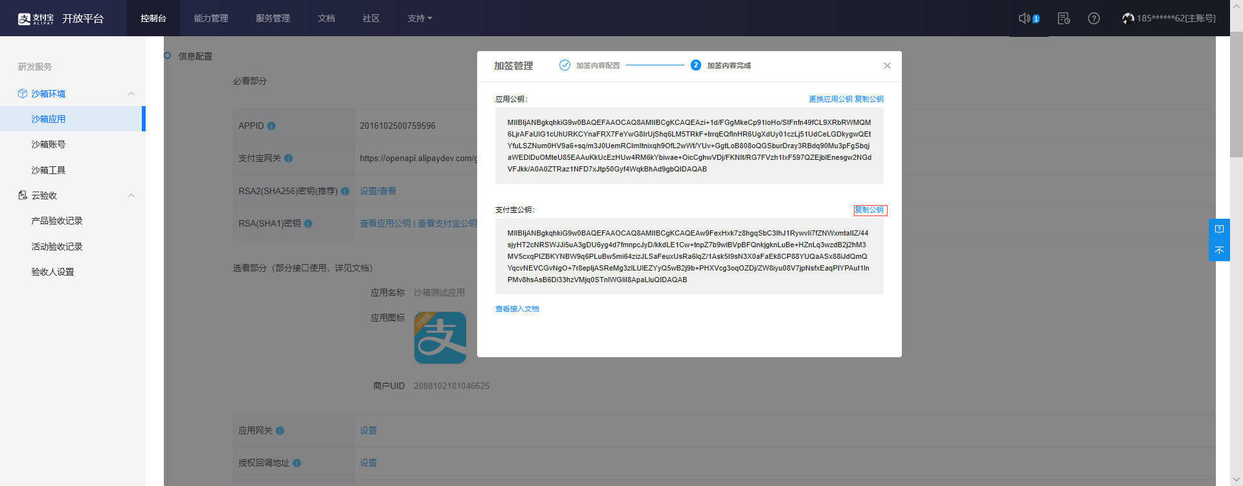1243x486 pixels.
Task: Click 复制公钥 for 应用公钥
Action: pyautogui.click(x=869, y=99)
